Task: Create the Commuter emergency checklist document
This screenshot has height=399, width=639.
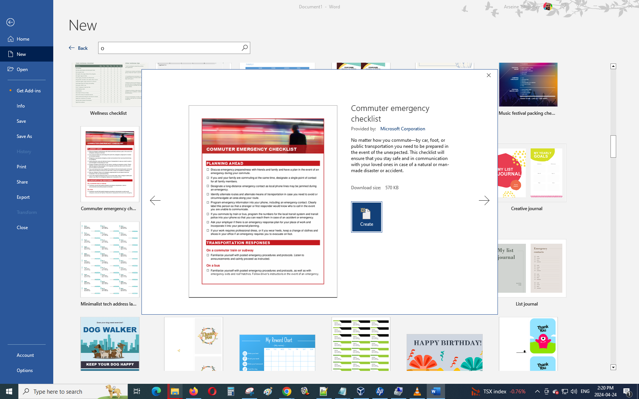Action: tap(366, 217)
